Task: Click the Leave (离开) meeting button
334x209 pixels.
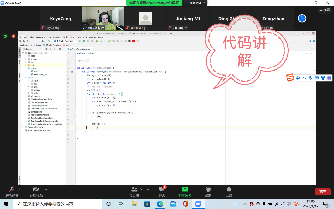Action: (x=323, y=192)
